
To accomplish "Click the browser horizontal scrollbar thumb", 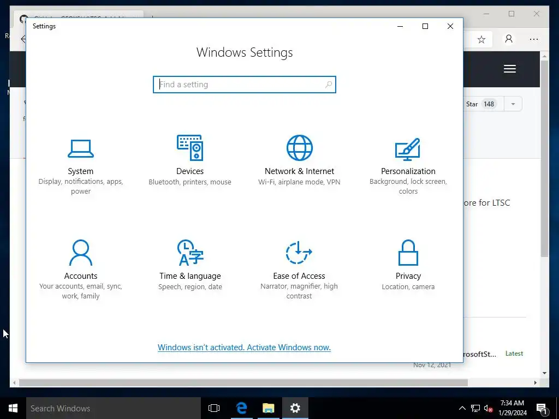I will pyautogui.click(x=243, y=382).
